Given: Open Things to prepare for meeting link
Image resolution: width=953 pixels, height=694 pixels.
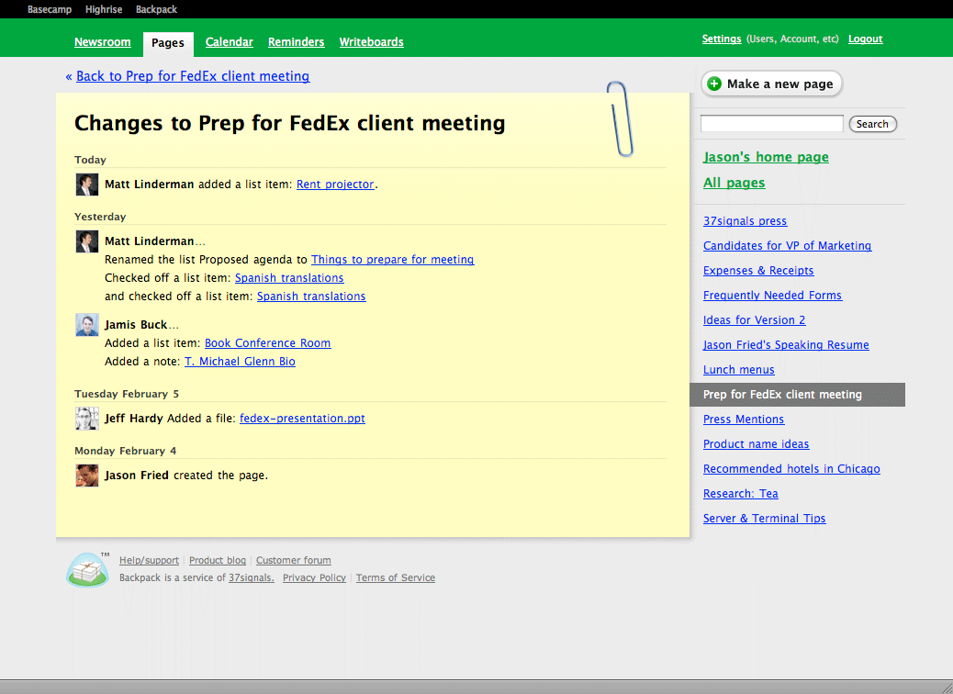Looking at the screenshot, I should point(393,260).
